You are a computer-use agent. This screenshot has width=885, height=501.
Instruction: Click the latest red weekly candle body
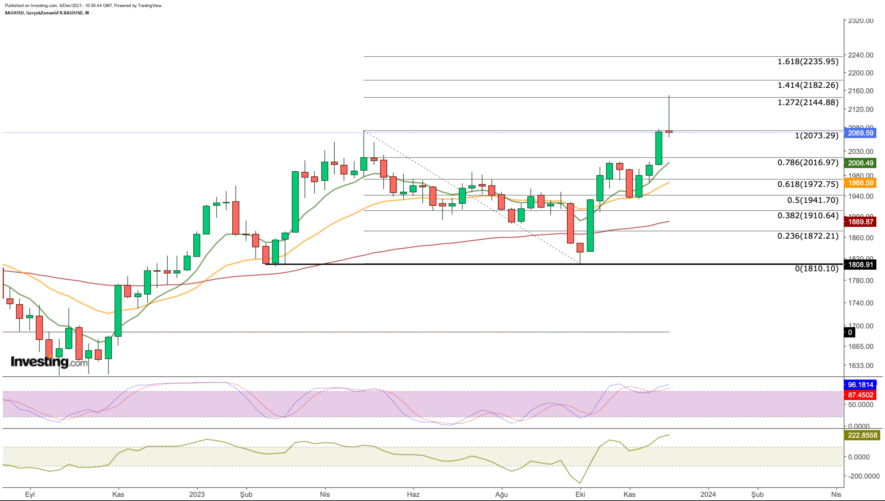(669, 132)
